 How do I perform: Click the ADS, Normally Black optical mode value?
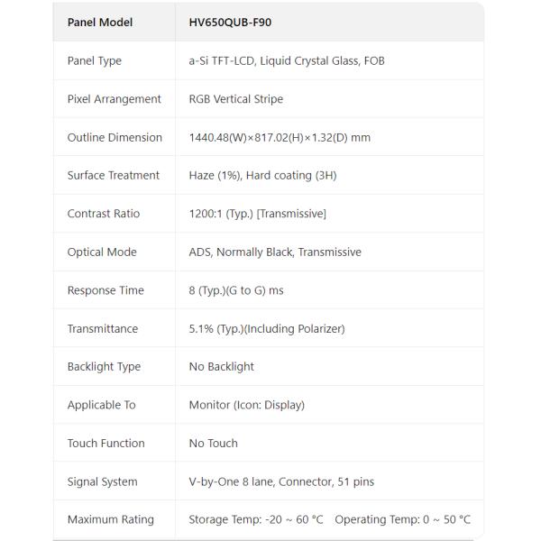pyautogui.click(x=275, y=252)
